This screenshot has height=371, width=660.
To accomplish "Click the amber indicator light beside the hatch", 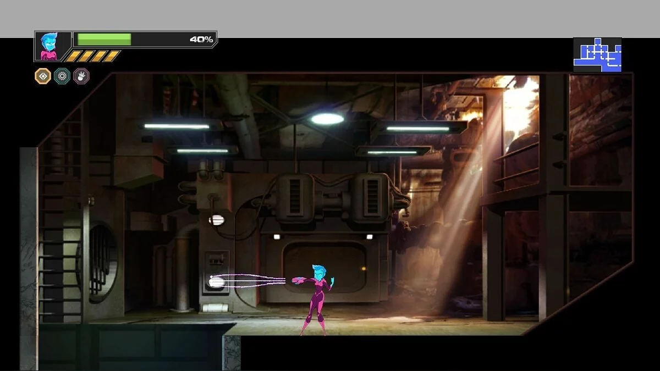I will (x=363, y=269).
